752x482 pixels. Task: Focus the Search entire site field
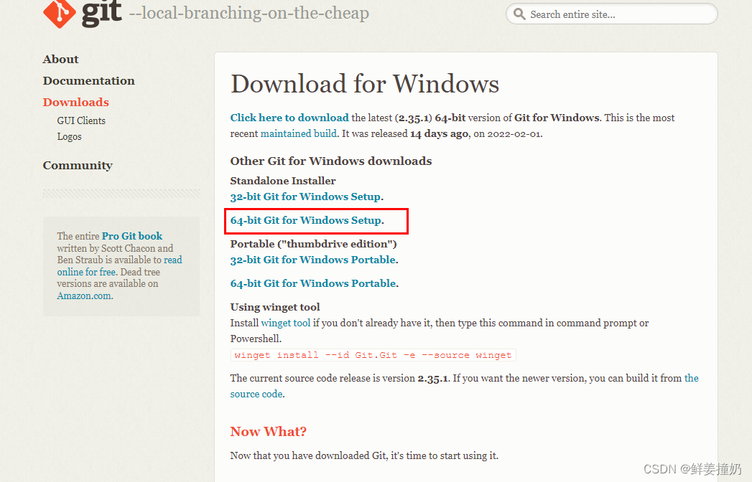click(x=611, y=14)
